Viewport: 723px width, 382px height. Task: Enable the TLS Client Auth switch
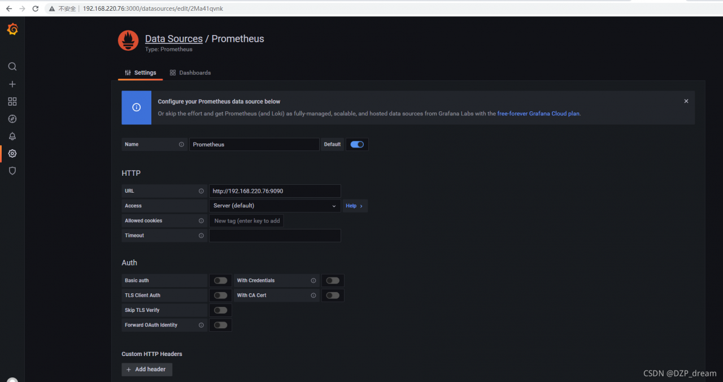pos(220,296)
